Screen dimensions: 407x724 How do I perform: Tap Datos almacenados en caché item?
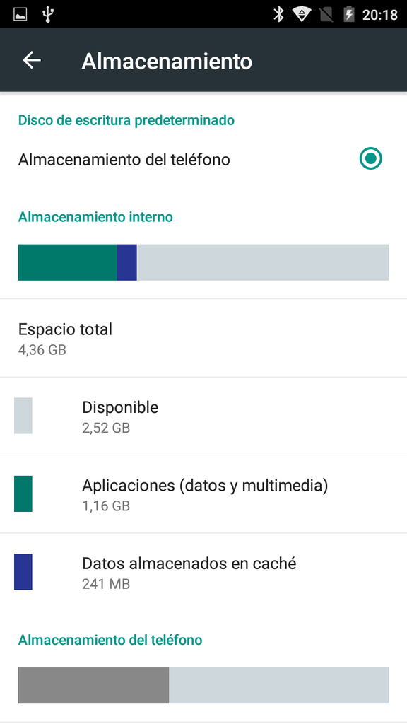[203, 572]
